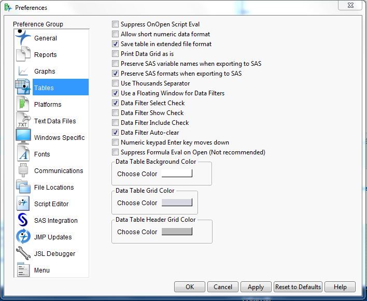The width and height of the screenshot is (367, 301).
Task: Click the Windows Specific monitor icon
Action: point(23,137)
